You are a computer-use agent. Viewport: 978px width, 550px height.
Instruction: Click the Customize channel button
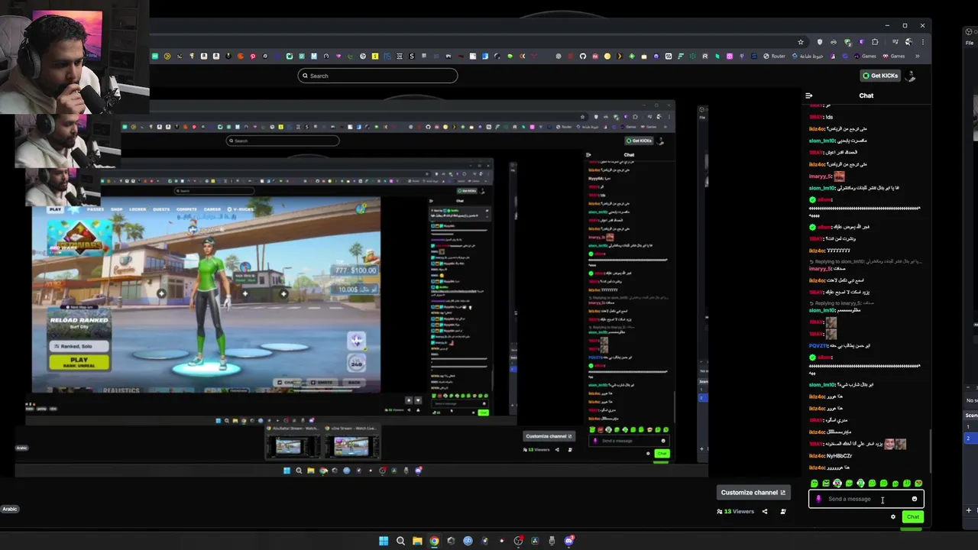[x=753, y=493]
